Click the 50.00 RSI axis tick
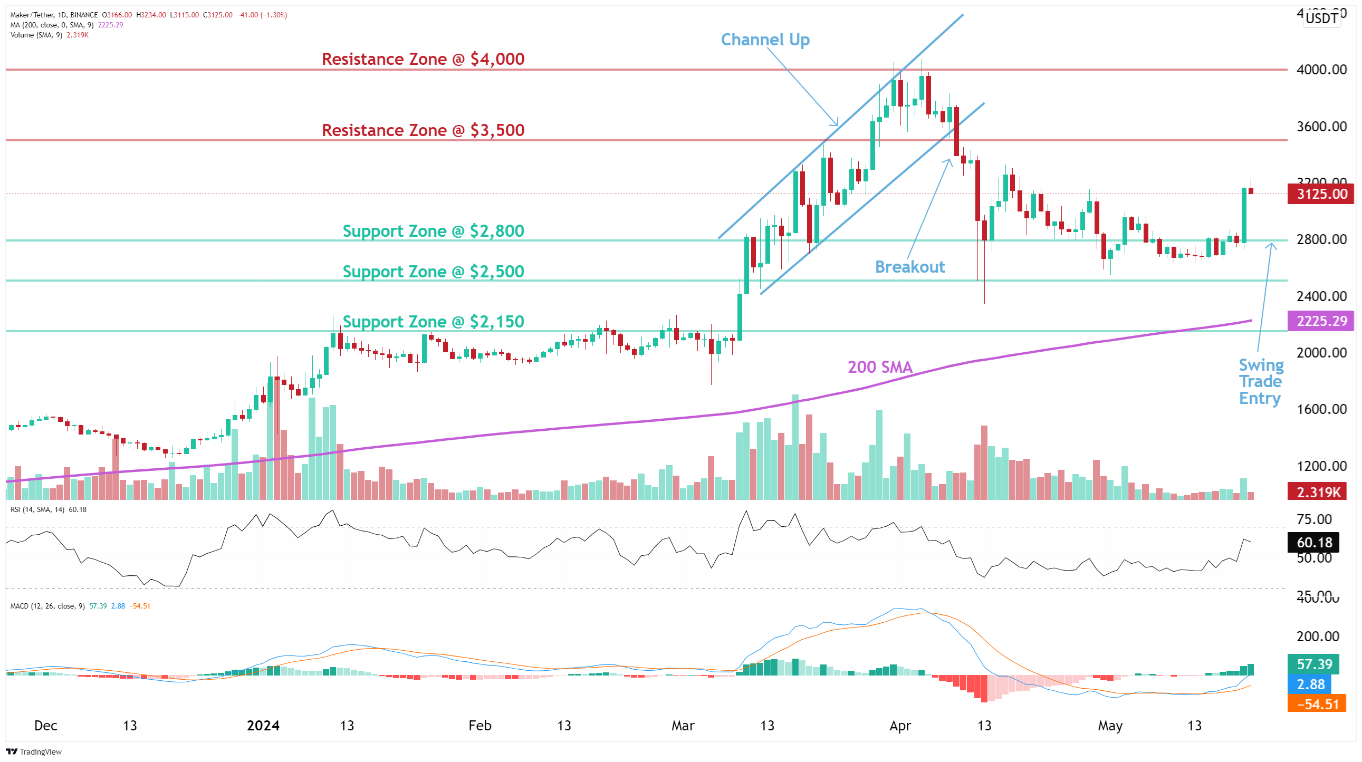The height and width of the screenshot is (762, 1362). [1314, 558]
